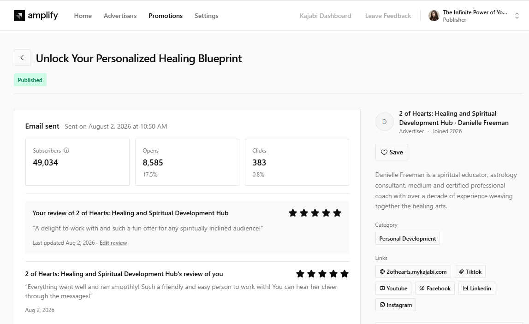
Task: Open the Tiktok link
Action: (470, 272)
